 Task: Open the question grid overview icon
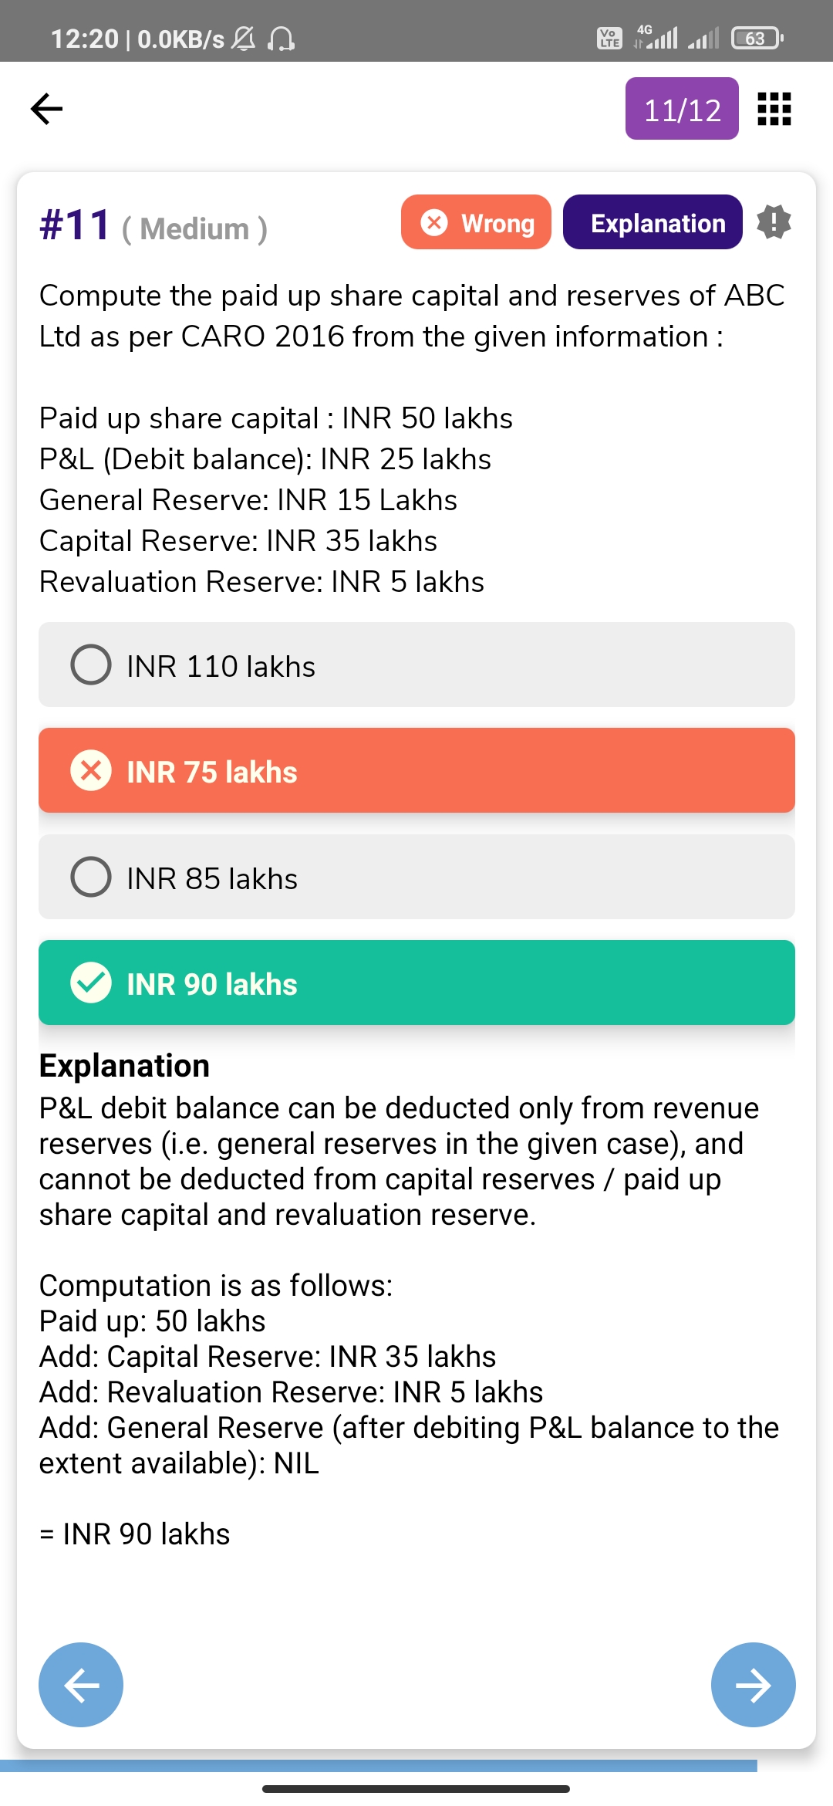(x=774, y=109)
